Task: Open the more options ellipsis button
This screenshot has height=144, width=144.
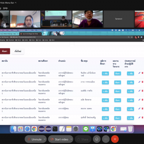Action: click(106, 139)
